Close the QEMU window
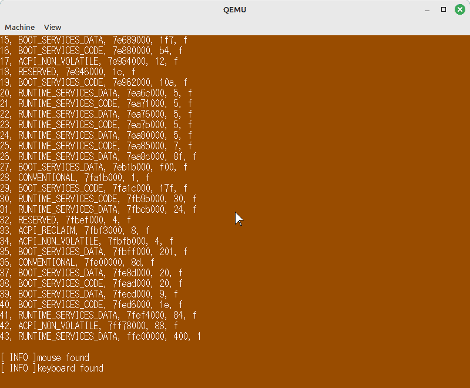470x388 pixels. (x=460, y=9)
